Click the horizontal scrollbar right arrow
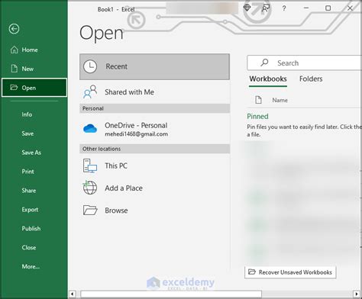 [x=357, y=294]
